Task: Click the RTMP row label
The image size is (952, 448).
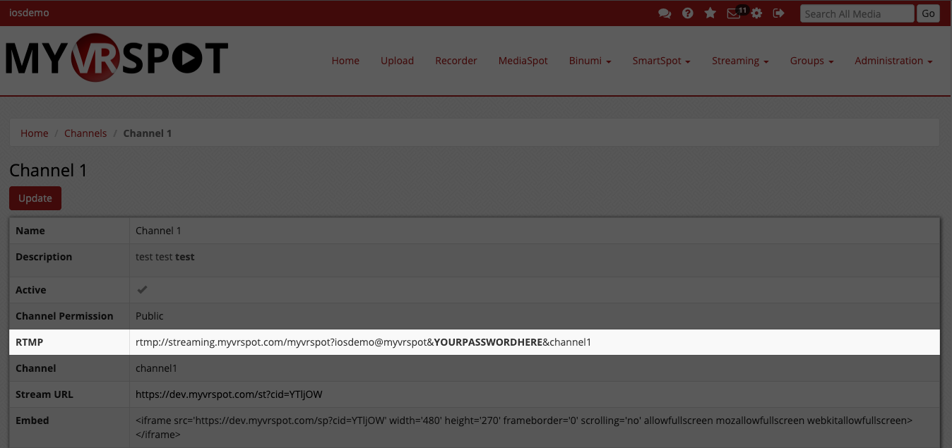Action: pyautogui.click(x=30, y=342)
